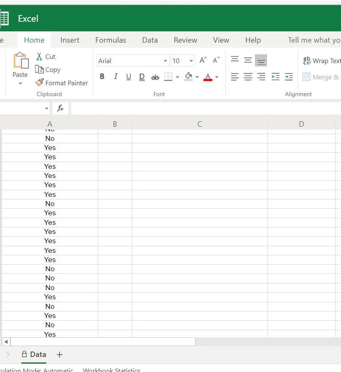
Task: Open the Paste options dropdown arrow
Action: pos(20,83)
